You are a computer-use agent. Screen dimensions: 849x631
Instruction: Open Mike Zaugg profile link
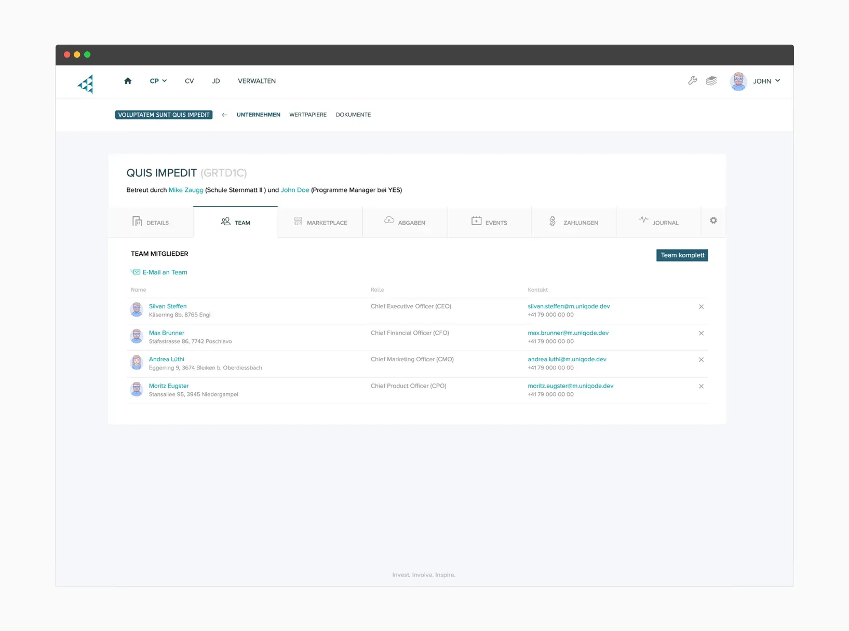click(186, 190)
